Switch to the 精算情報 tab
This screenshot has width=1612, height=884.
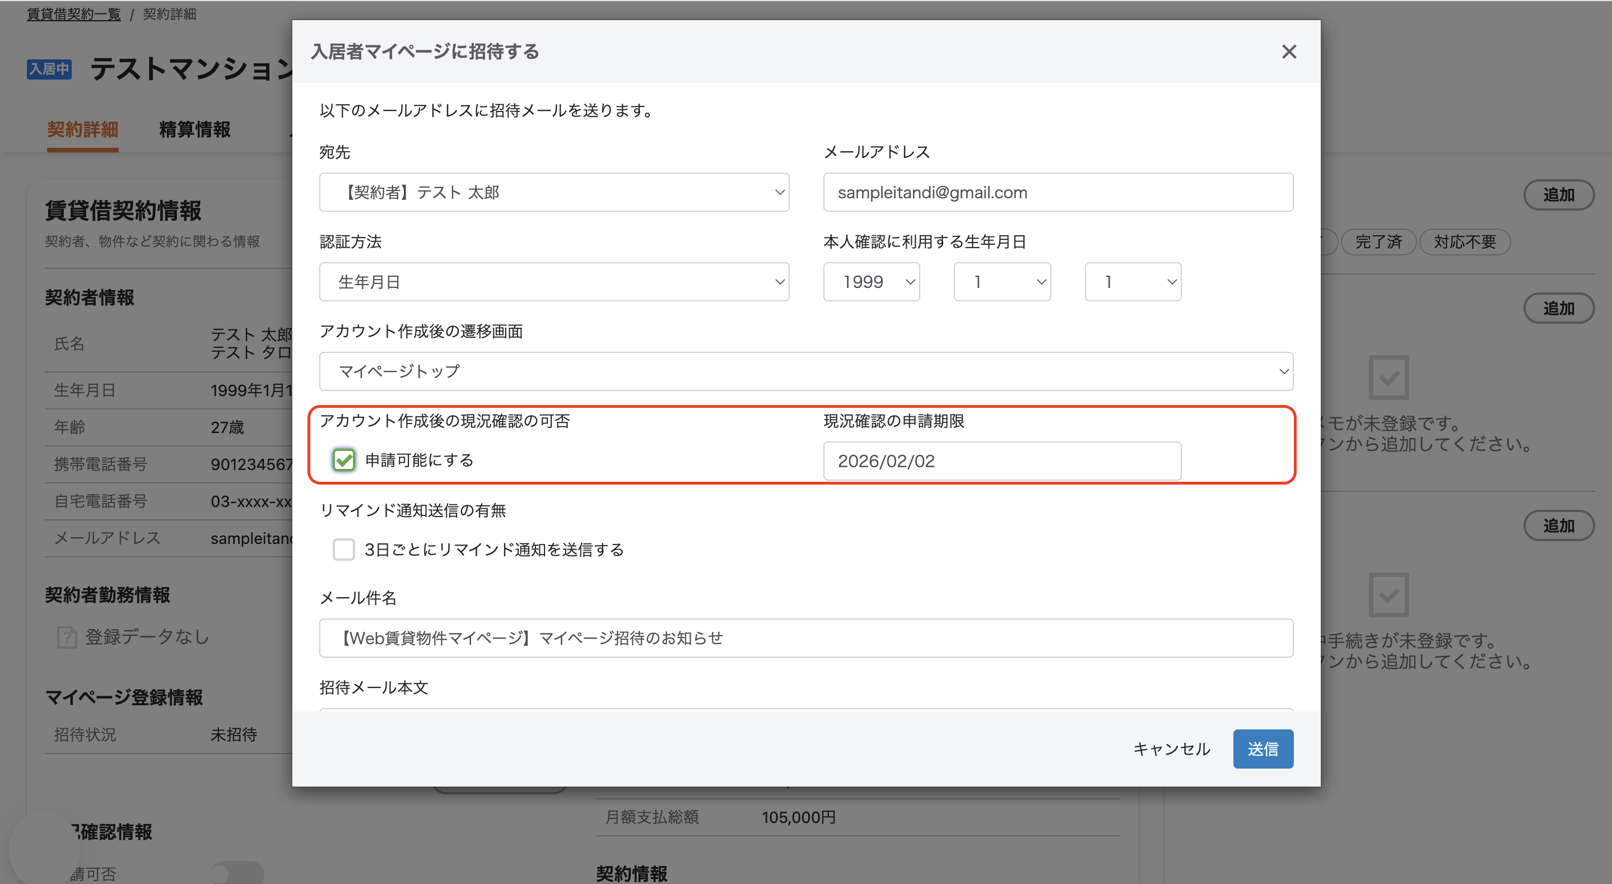(x=194, y=129)
